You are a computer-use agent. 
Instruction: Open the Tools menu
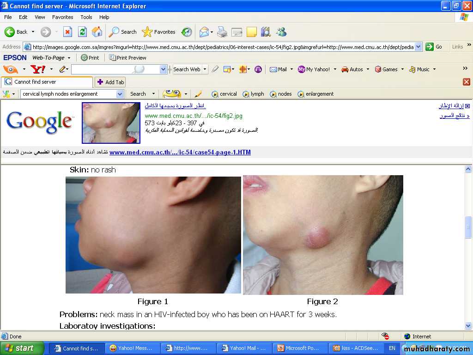tap(86, 17)
